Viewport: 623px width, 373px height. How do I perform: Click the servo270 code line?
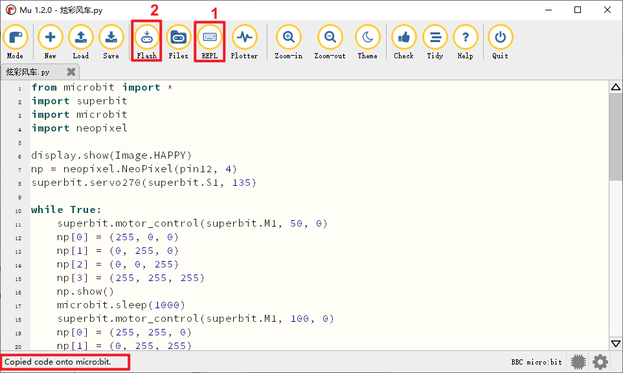144,183
